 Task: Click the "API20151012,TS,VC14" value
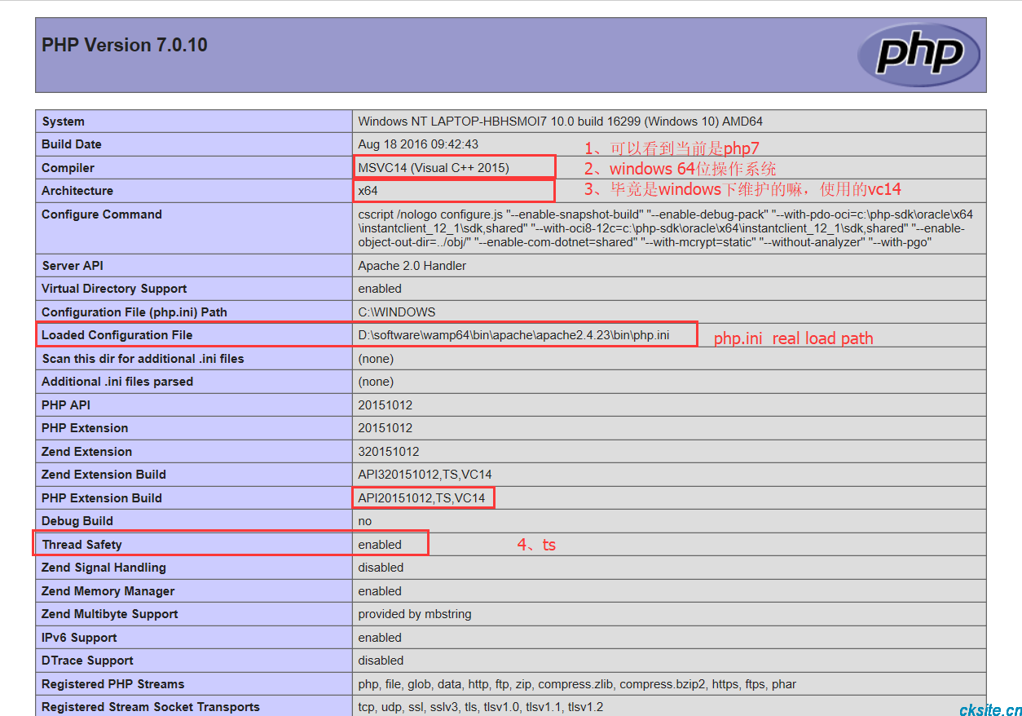coord(422,498)
